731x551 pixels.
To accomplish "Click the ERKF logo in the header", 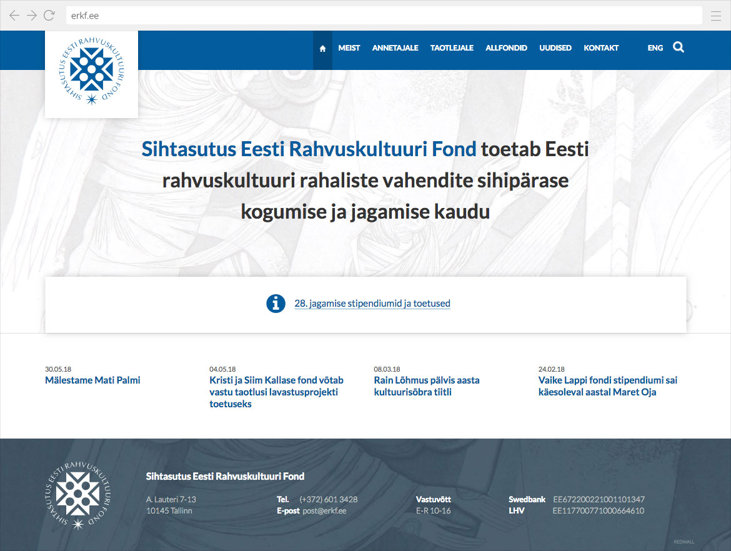I will (91, 71).
